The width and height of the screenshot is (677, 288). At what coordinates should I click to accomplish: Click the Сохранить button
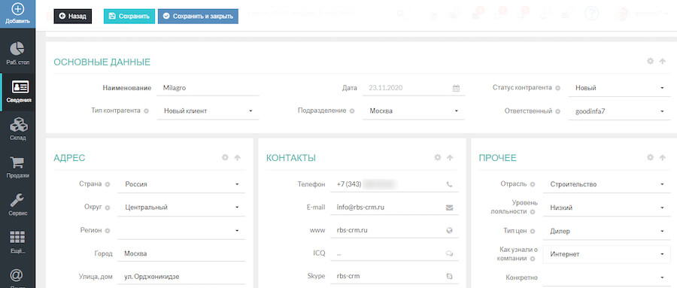129,16
